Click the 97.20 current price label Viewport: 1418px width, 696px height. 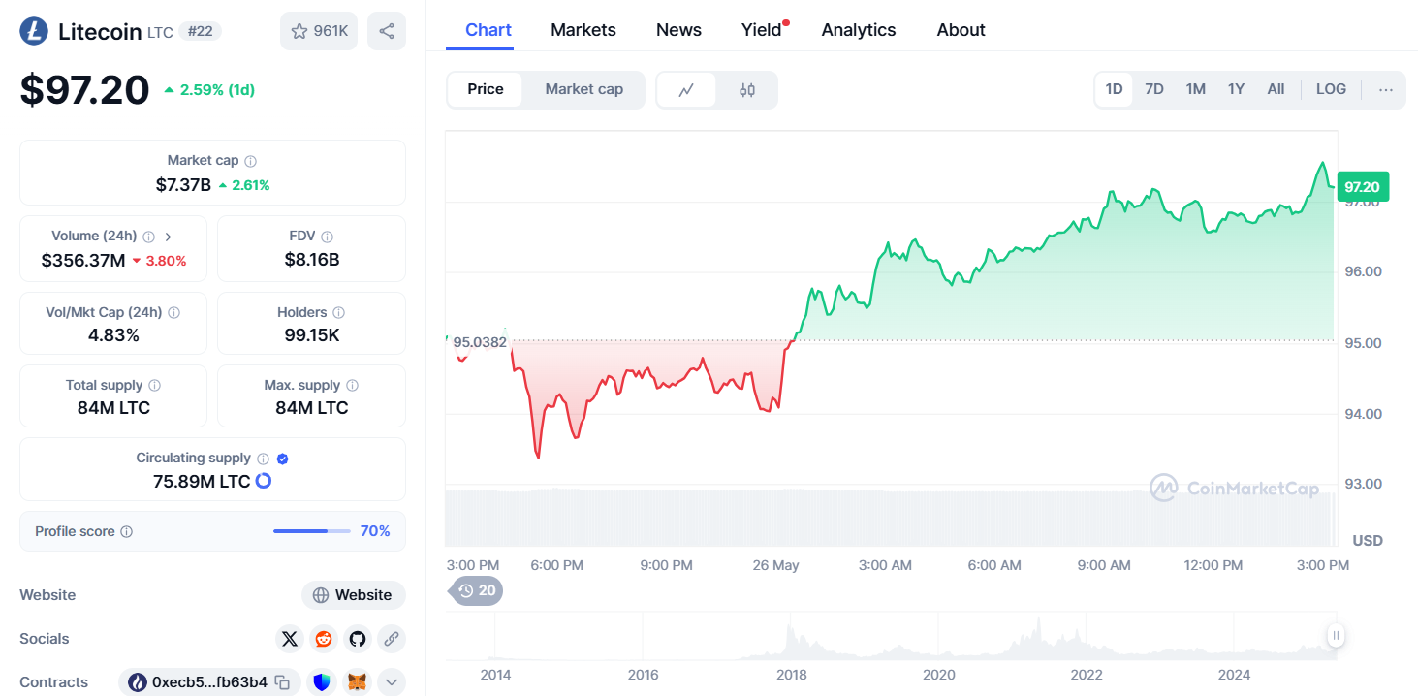(1363, 187)
